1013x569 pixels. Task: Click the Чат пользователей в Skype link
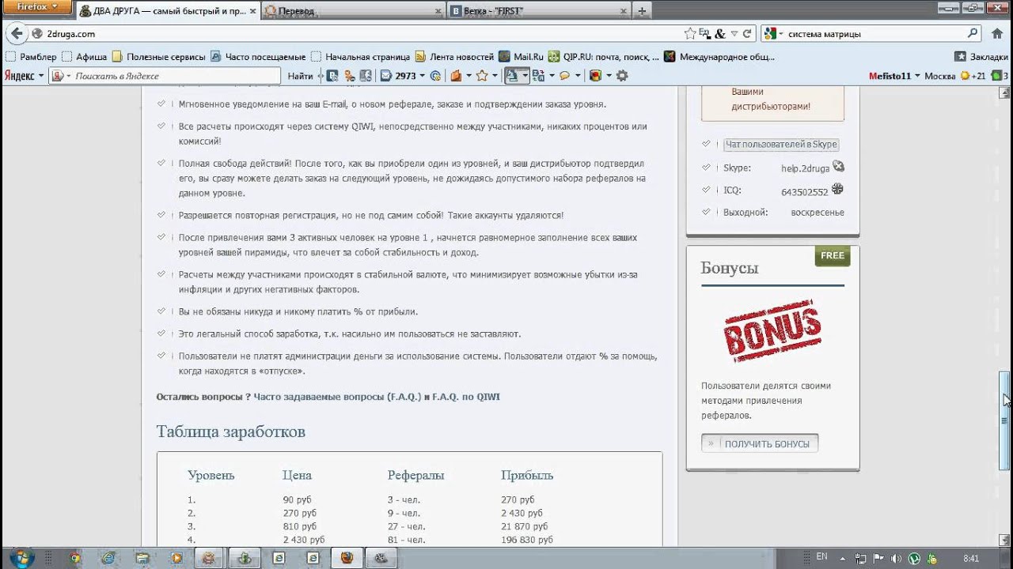(x=780, y=145)
